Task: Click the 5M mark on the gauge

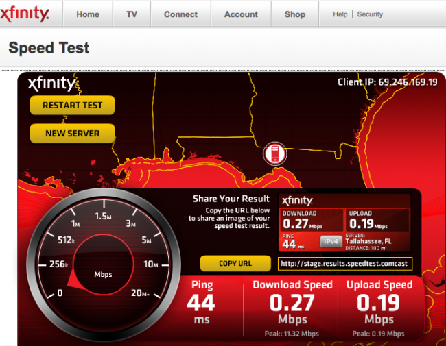Action: point(146,240)
